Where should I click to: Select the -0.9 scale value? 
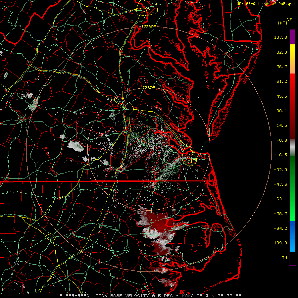(x=282, y=140)
